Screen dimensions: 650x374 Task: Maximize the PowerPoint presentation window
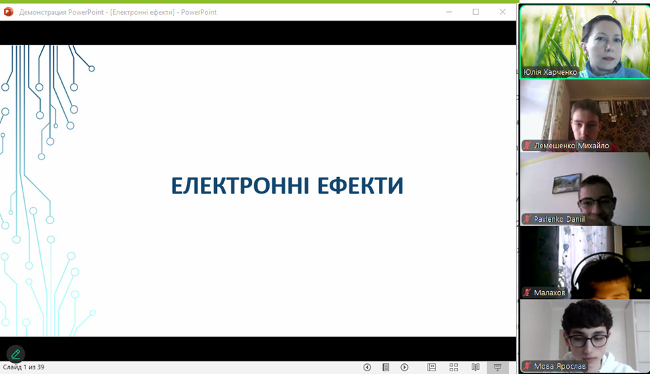(x=476, y=11)
